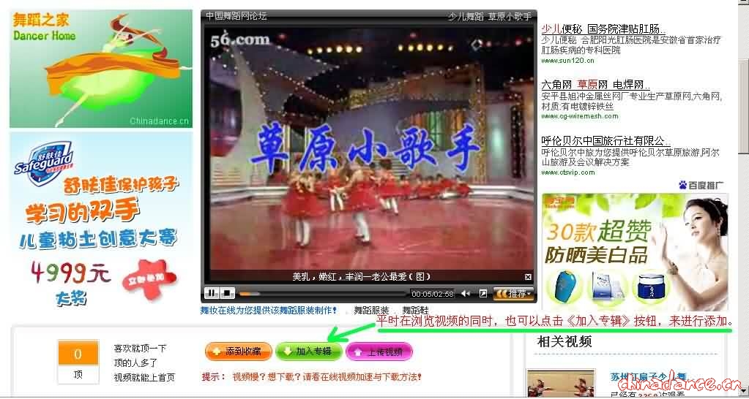Click the 相关视频 heading
Image resolution: width=749 pixels, height=399 pixels.
pyautogui.click(x=564, y=341)
